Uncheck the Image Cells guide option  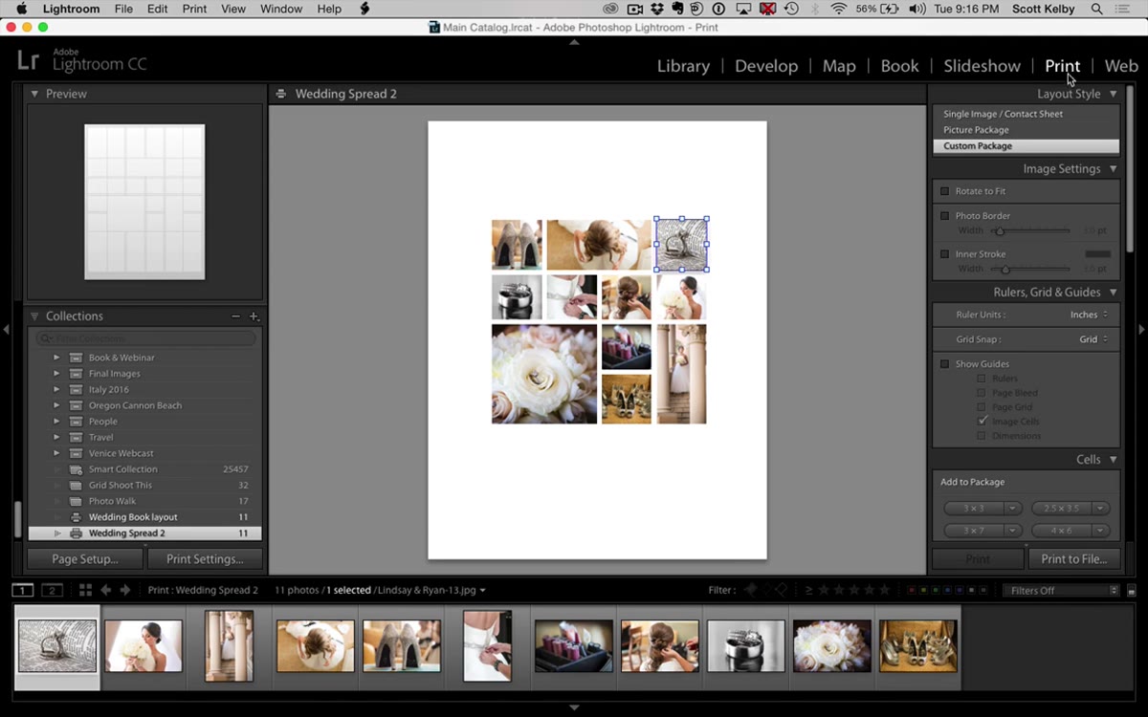click(982, 421)
